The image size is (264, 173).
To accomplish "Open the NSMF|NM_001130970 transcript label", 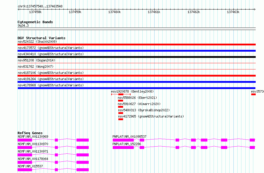I will [x=33, y=144].
